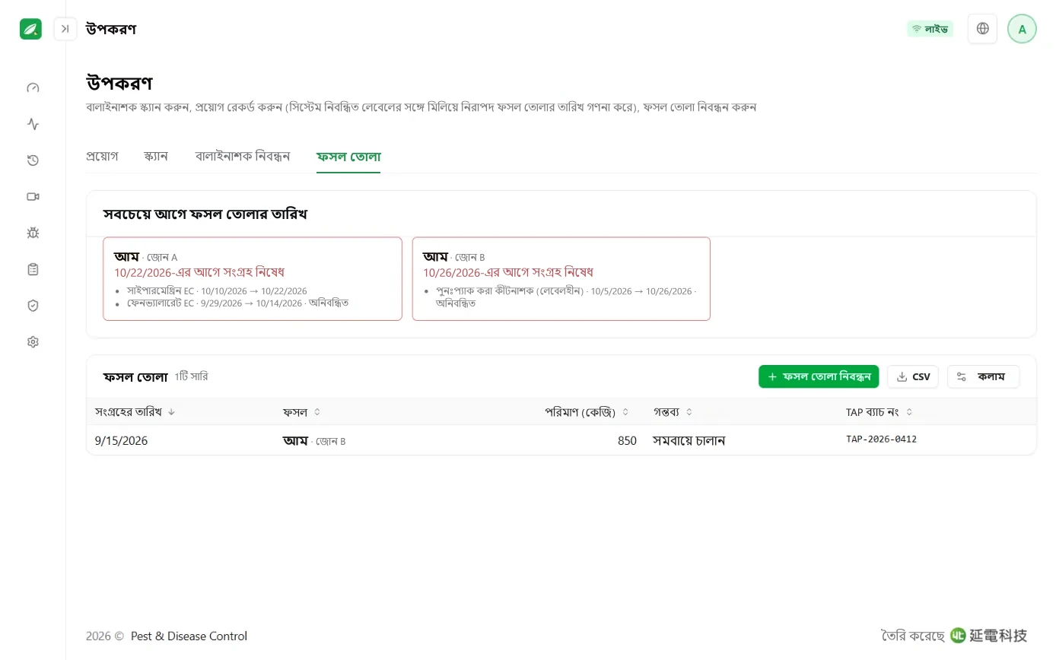Switch to the বালাইনাশক নিবন্ধন tab
The width and height of the screenshot is (1056, 660).
coord(243,157)
